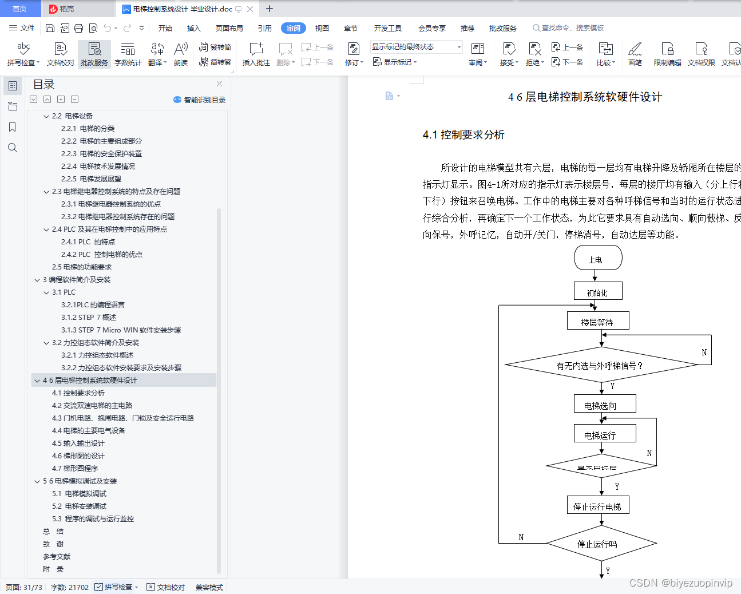Click the 修订 track changes icon
Image resolution: width=741 pixels, height=594 pixels.
(354, 54)
